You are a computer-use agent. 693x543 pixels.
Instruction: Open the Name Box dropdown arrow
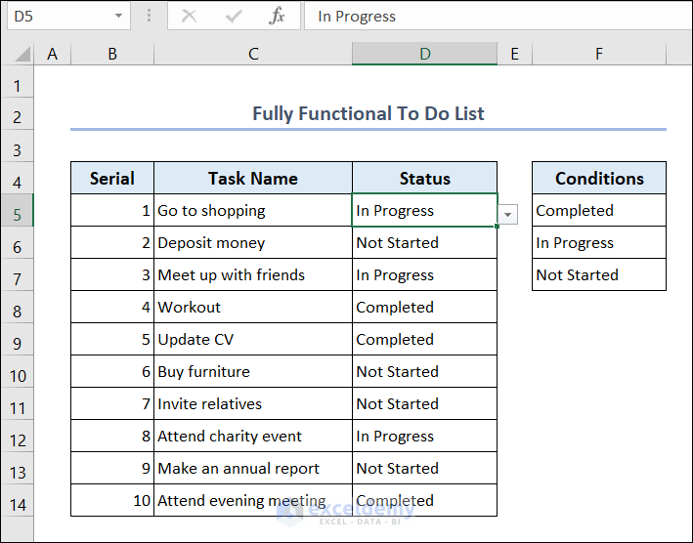pyautogui.click(x=118, y=16)
